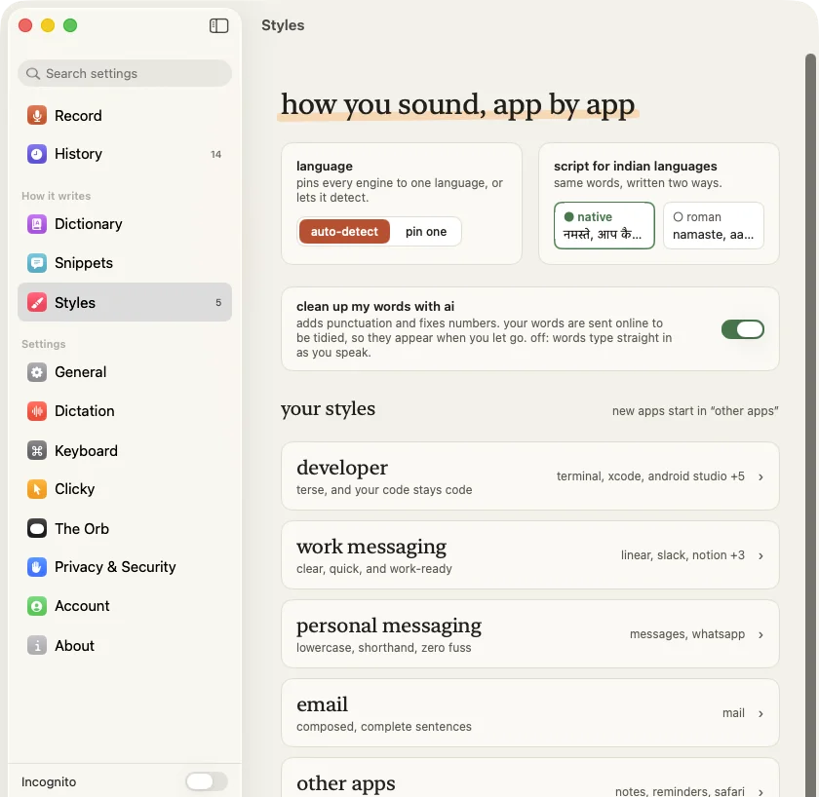Open the personal messaging style title
Screen dimensions: 819x797
coord(389,626)
